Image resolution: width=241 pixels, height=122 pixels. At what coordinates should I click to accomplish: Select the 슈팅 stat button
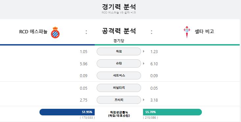[x=119, y=64]
